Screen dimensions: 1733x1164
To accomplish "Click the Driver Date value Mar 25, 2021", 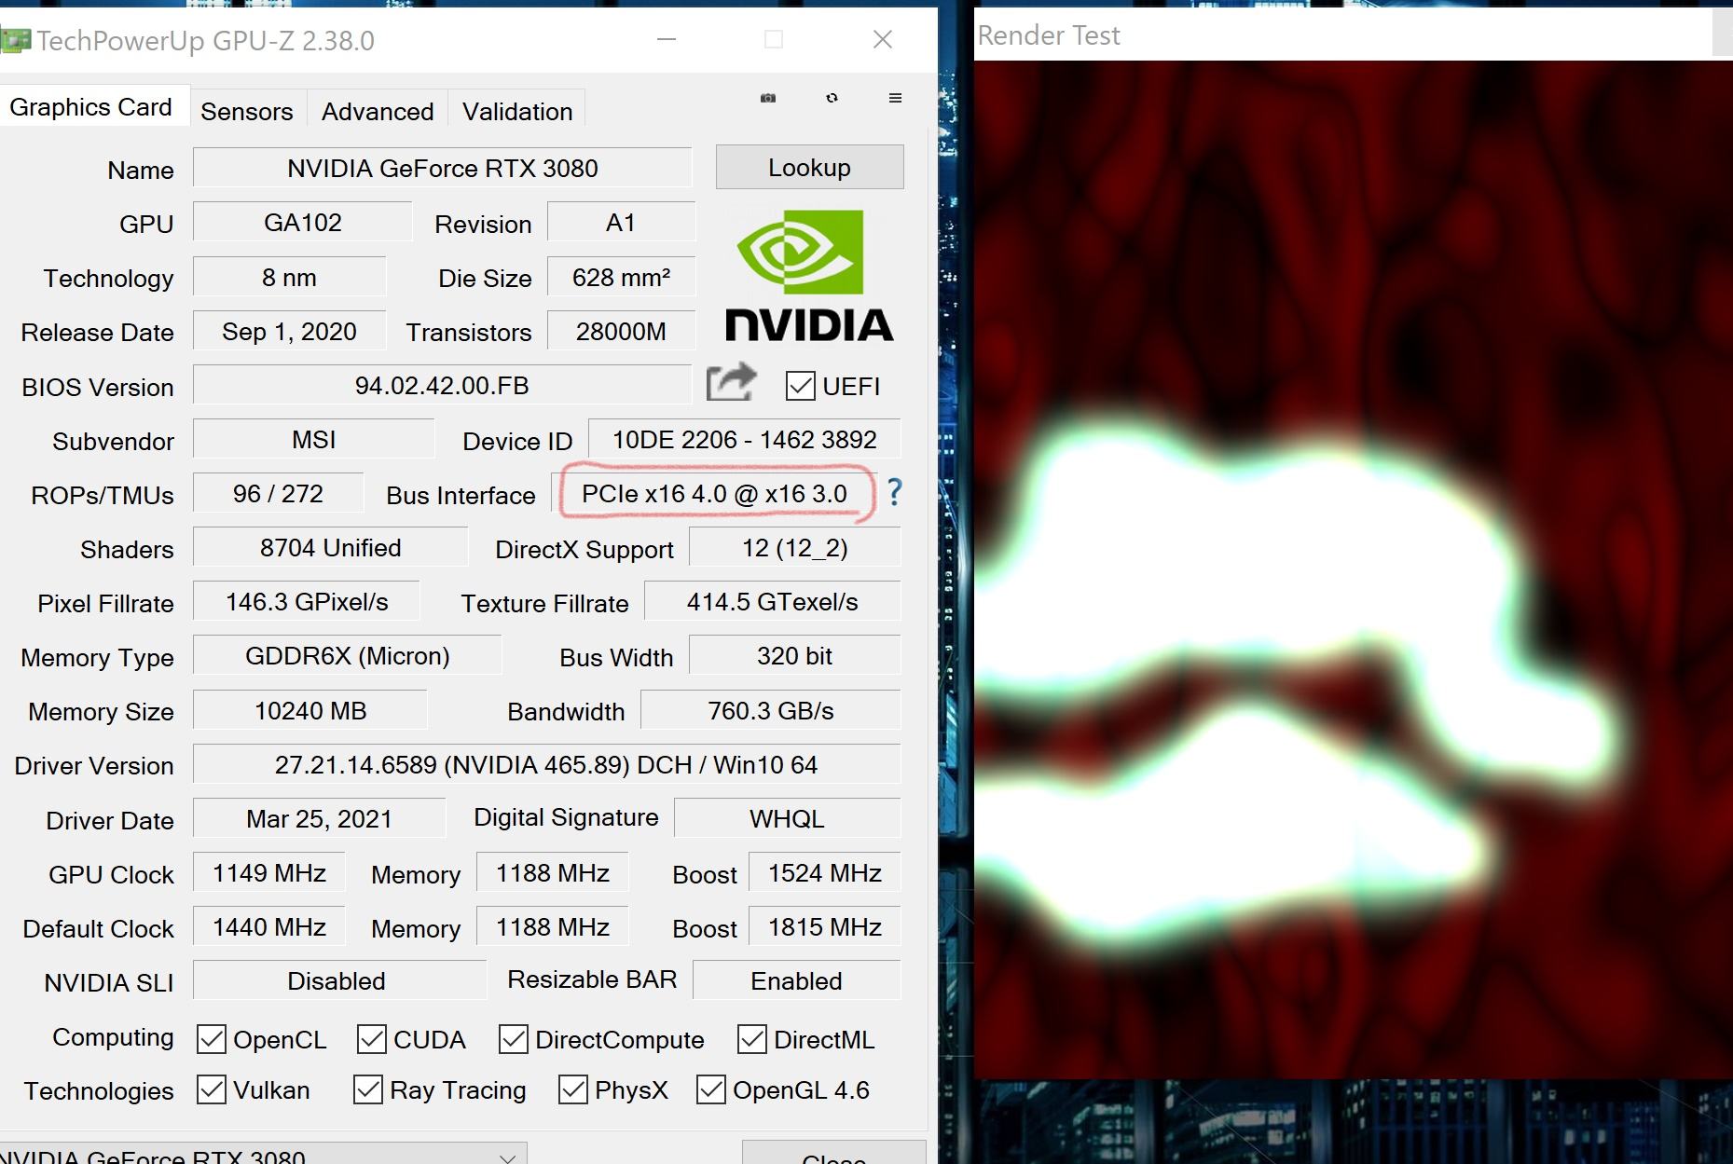I will tap(320, 819).
